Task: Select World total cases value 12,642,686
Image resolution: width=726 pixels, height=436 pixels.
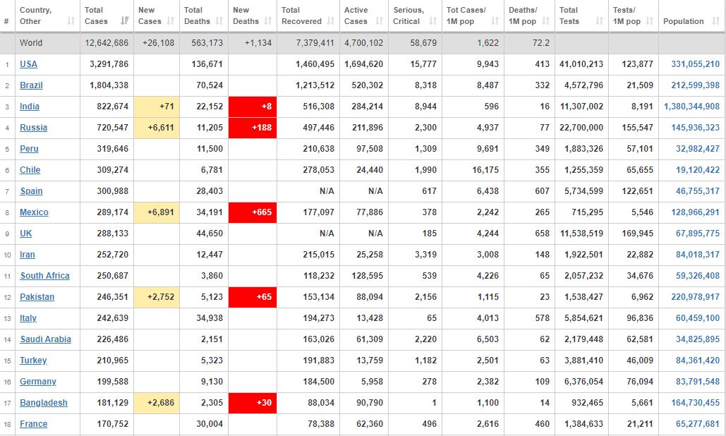Action: click(107, 43)
